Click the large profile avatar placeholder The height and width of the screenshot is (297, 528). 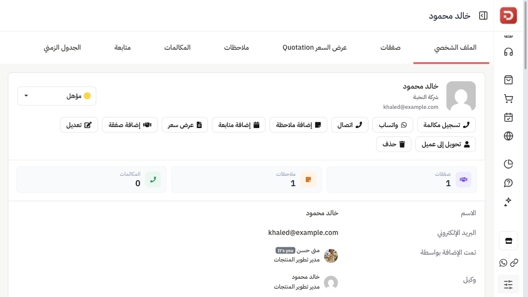pyautogui.click(x=461, y=96)
